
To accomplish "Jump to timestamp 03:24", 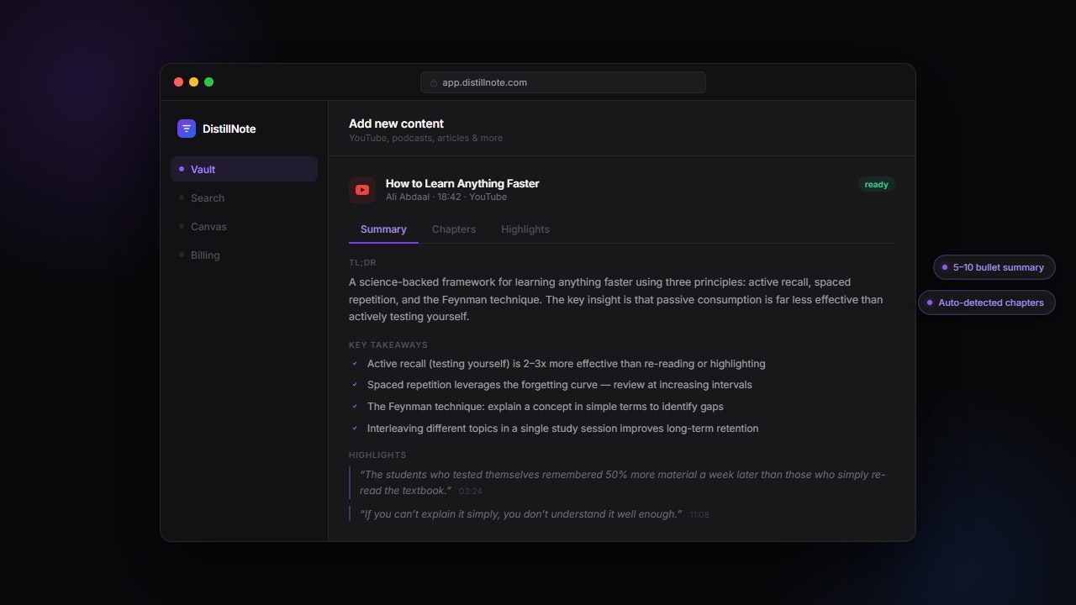I will [x=471, y=491].
